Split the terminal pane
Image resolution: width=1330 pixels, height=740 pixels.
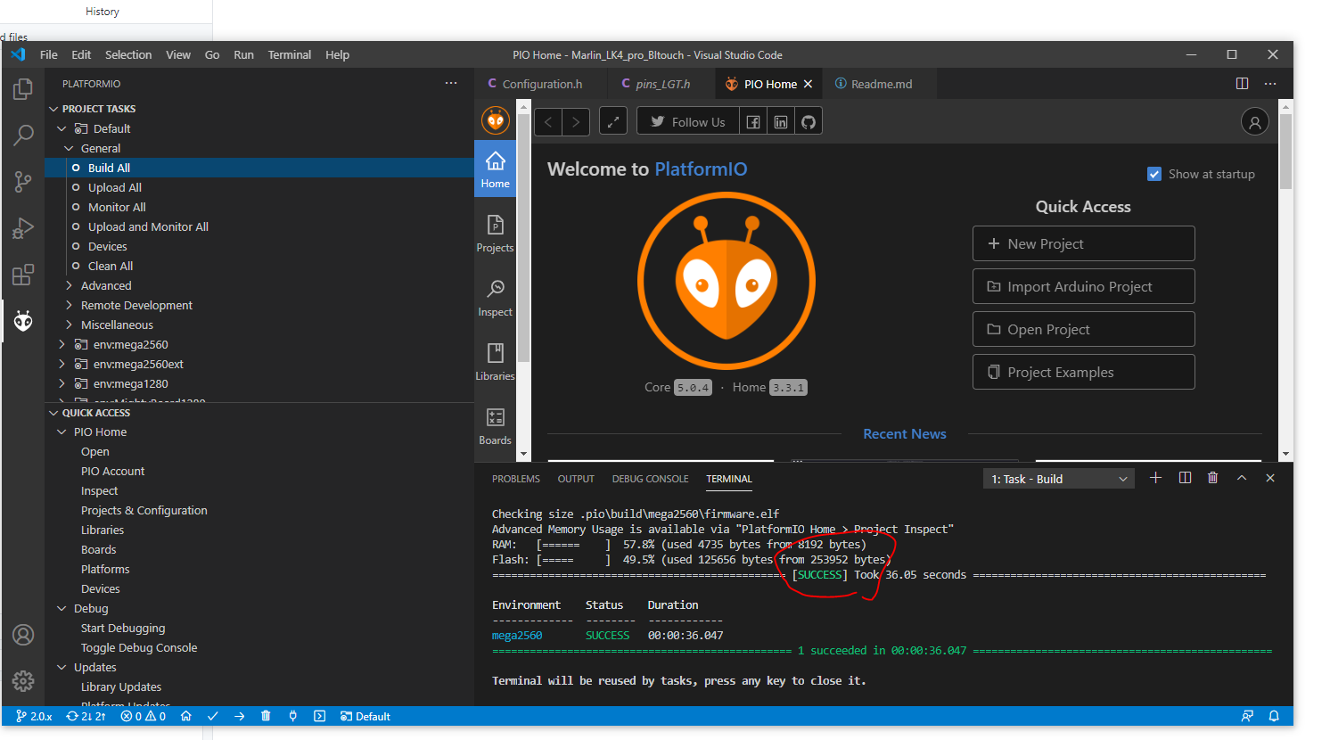(x=1185, y=478)
